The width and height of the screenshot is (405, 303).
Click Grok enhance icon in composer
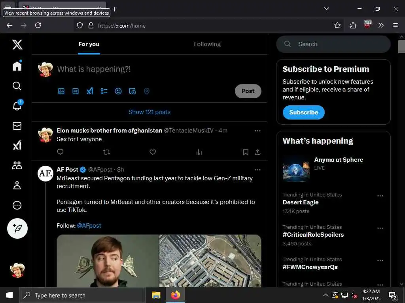(90, 91)
